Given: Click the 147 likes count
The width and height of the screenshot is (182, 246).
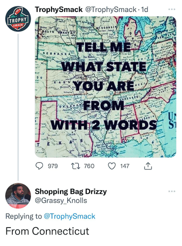Looking at the screenshot, I should tap(125, 166).
